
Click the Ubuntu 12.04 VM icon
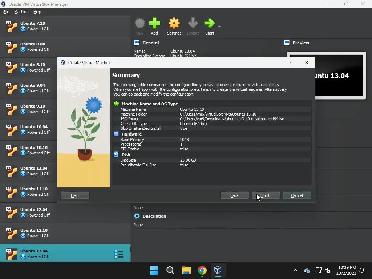coord(12,213)
